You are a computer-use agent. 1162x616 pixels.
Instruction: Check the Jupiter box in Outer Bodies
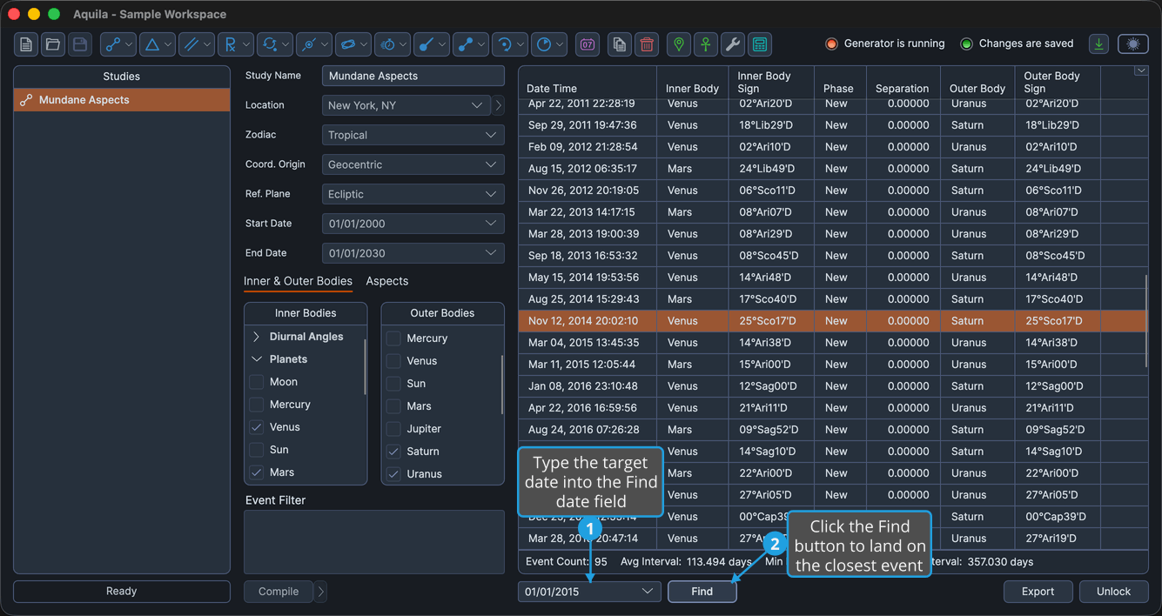coord(393,429)
